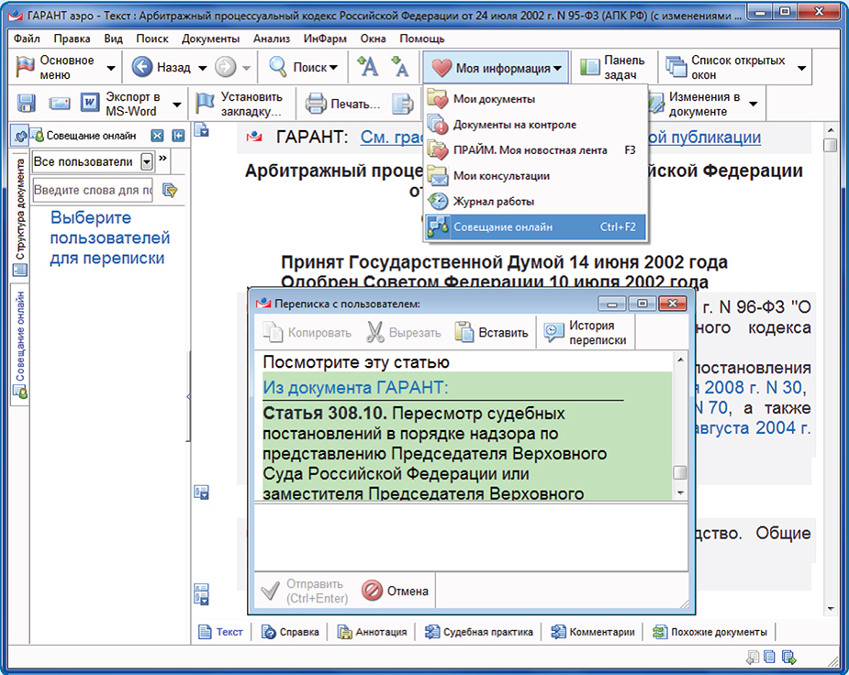849x675 pixels.
Task: Open История переписки in chat window
Action: (x=586, y=332)
